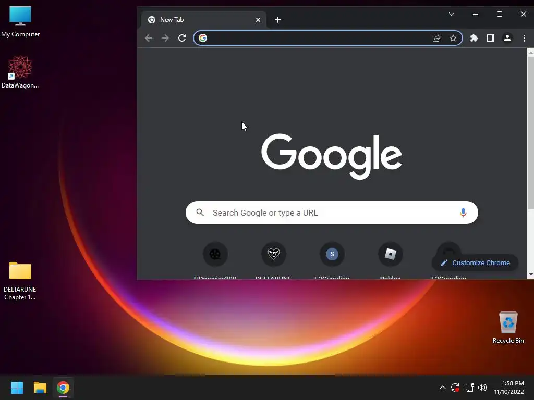Click the Chrome taskbar icon
This screenshot has width=534, height=400.
click(63, 387)
